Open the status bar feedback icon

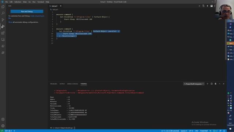(x=220, y=131)
